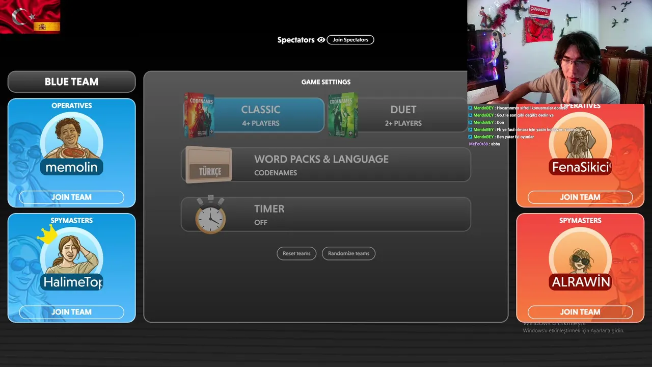Click the host crown icon
Viewport: 652px width, 367px height.
point(47,235)
